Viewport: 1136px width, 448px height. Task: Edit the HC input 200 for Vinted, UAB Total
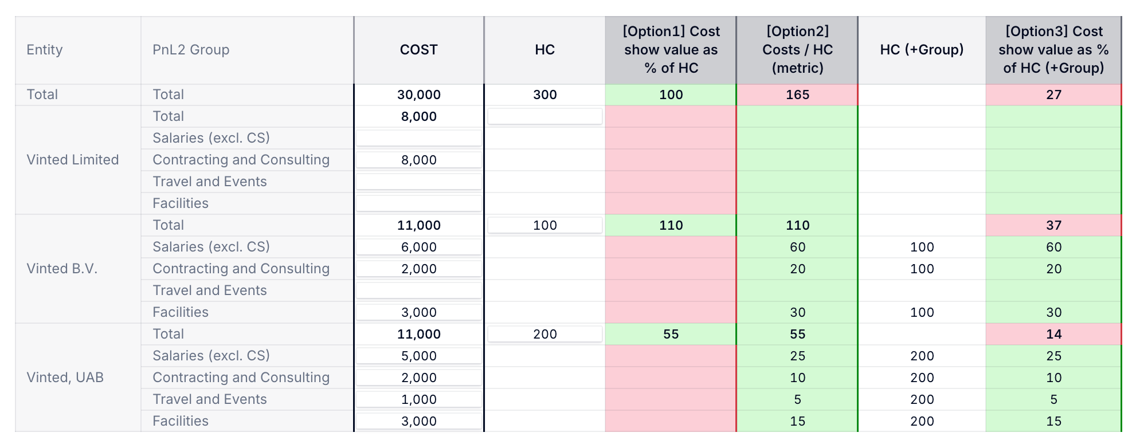pos(545,334)
